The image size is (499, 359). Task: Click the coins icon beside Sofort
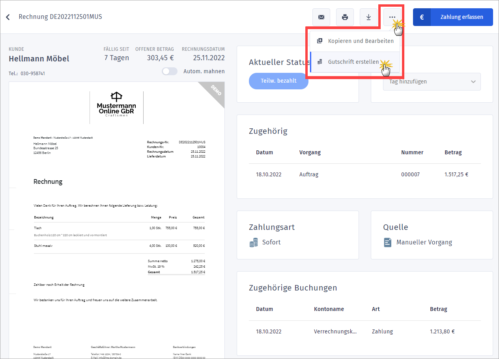tap(254, 242)
